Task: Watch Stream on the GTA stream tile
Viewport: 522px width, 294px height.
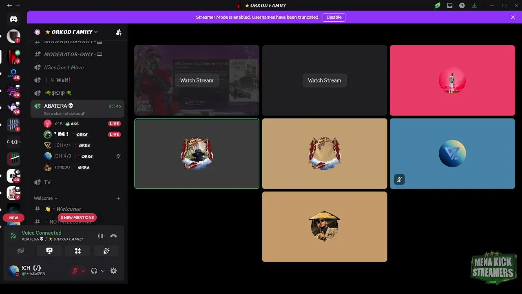Action: click(197, 80)
